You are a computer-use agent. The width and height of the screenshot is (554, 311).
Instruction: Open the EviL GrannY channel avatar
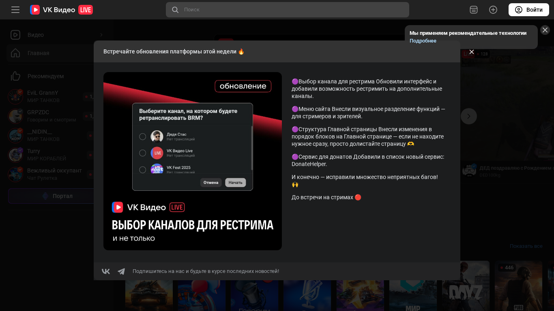(15, 96)
